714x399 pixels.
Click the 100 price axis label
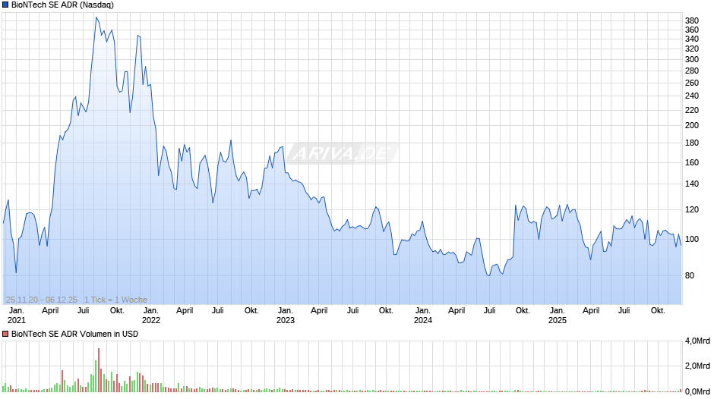click(x=692, y=239)
